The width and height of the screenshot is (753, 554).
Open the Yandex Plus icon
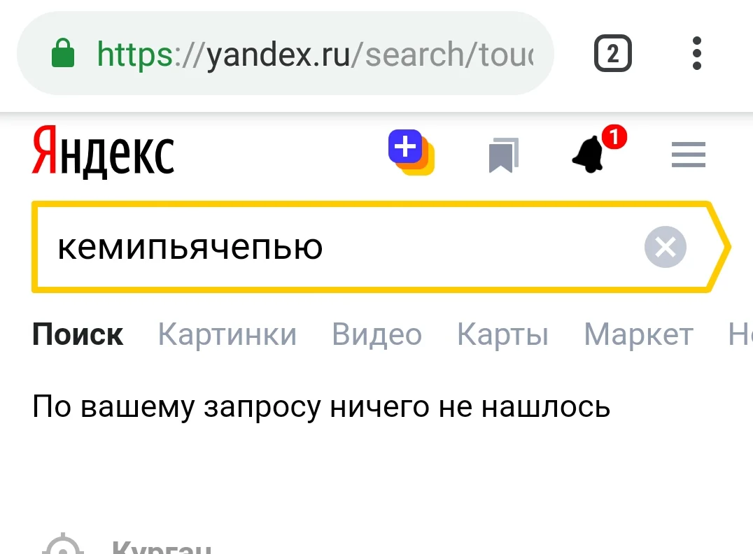click(411, 152)
